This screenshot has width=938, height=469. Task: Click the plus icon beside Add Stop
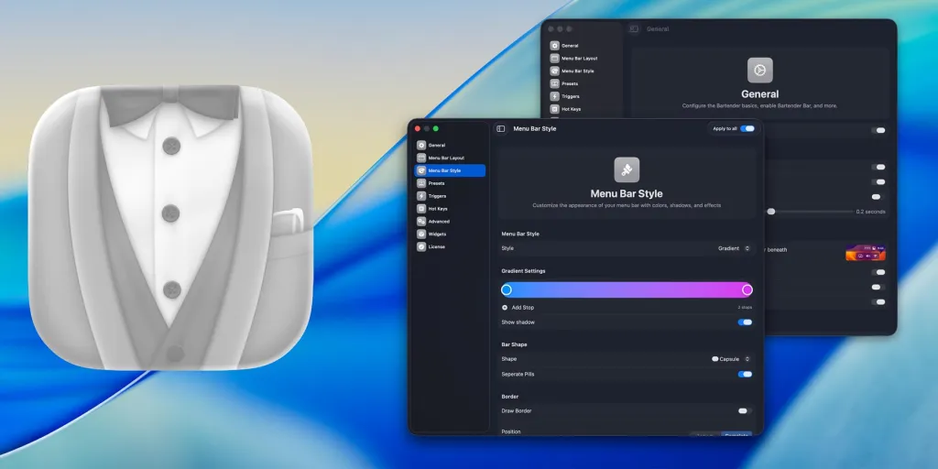coord(505,308)
